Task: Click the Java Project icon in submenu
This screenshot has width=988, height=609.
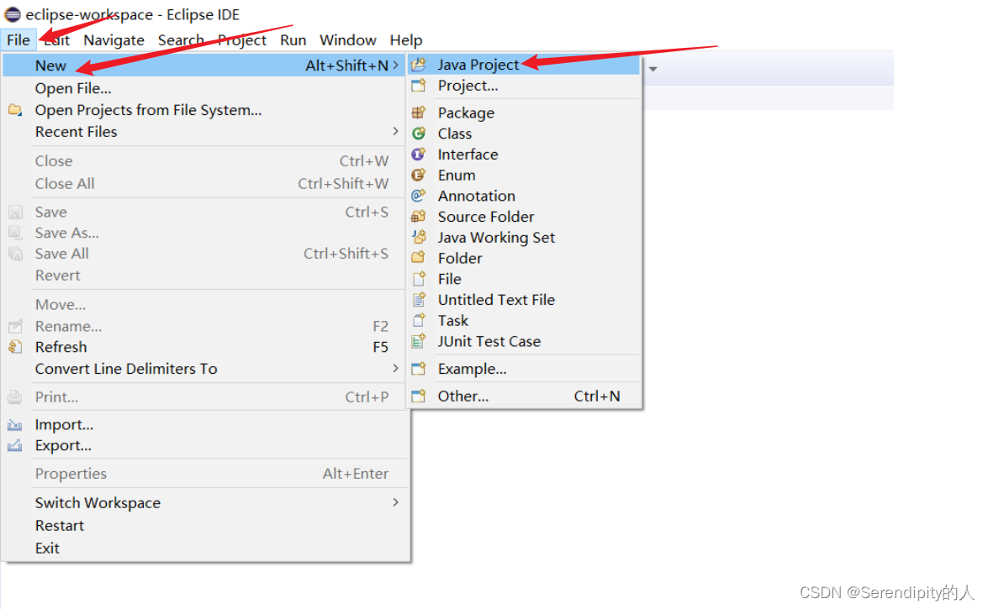Action: 419,64
